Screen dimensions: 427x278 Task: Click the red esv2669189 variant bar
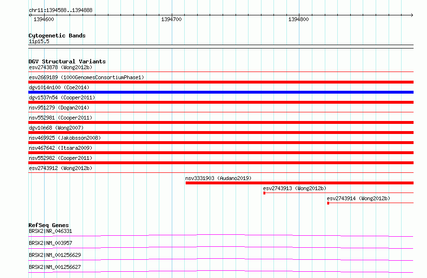tap(221, 82)
